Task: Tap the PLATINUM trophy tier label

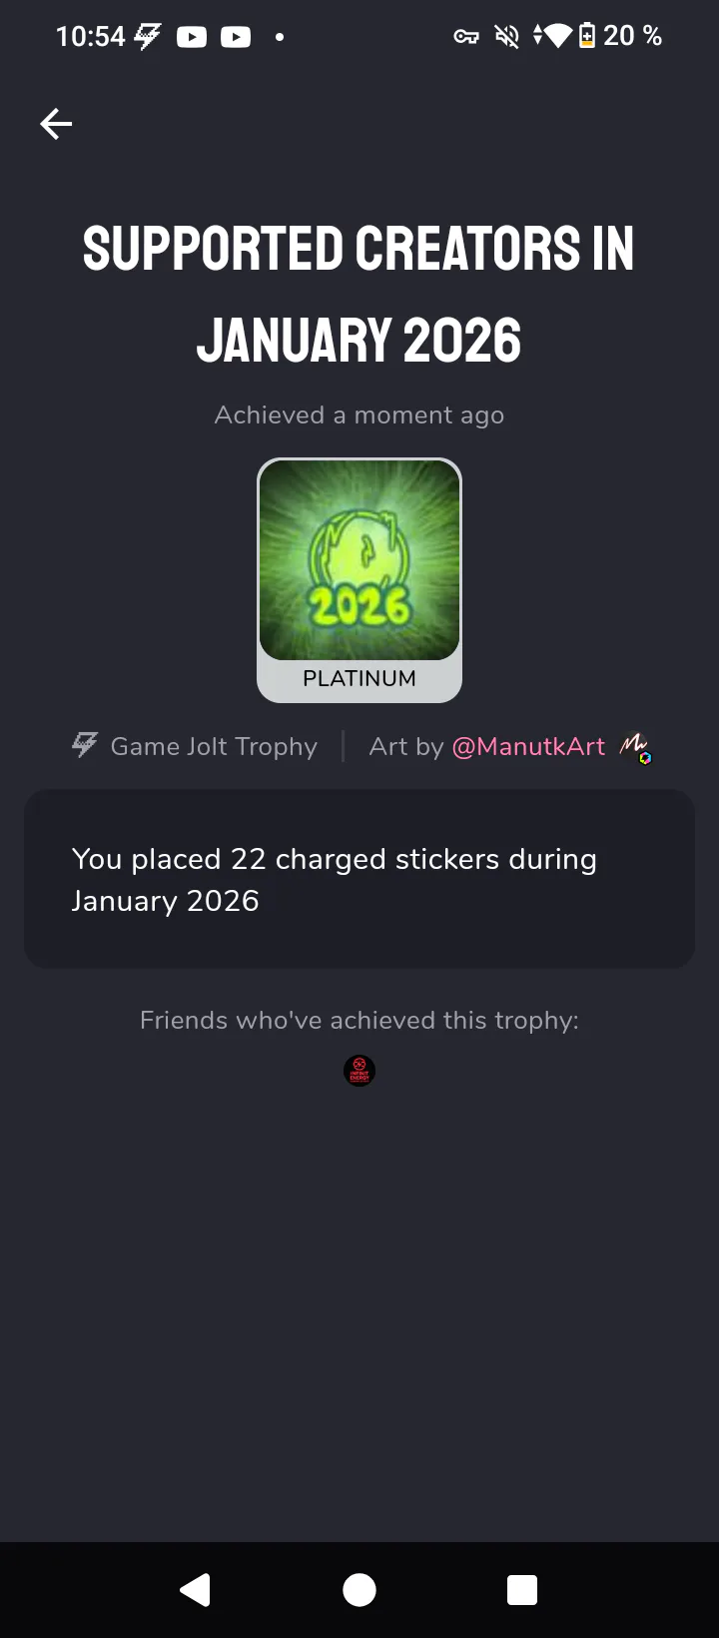Action: pos(359,679)
